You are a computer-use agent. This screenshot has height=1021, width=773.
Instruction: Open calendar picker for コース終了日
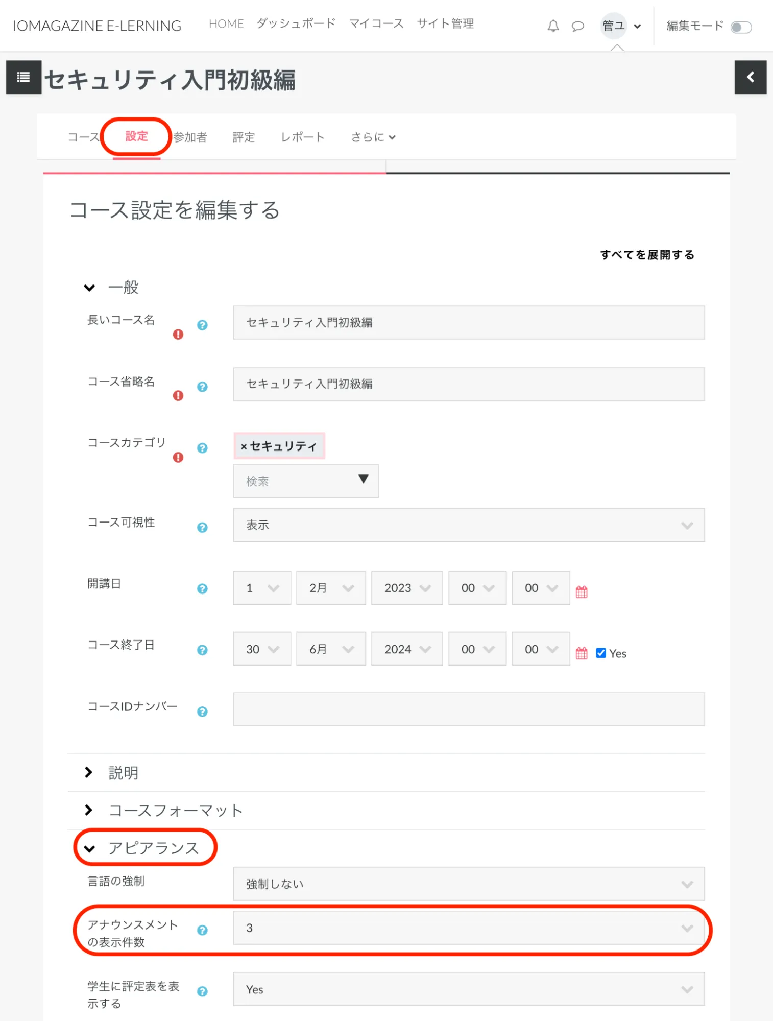pos(582,653)
